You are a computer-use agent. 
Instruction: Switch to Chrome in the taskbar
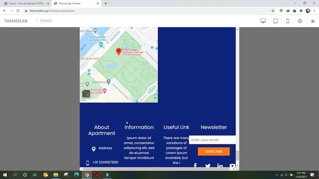87,175
